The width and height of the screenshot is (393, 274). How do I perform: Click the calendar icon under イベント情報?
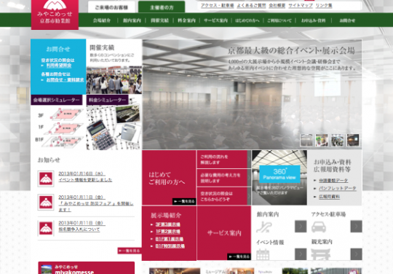click(x=263, y=254)
